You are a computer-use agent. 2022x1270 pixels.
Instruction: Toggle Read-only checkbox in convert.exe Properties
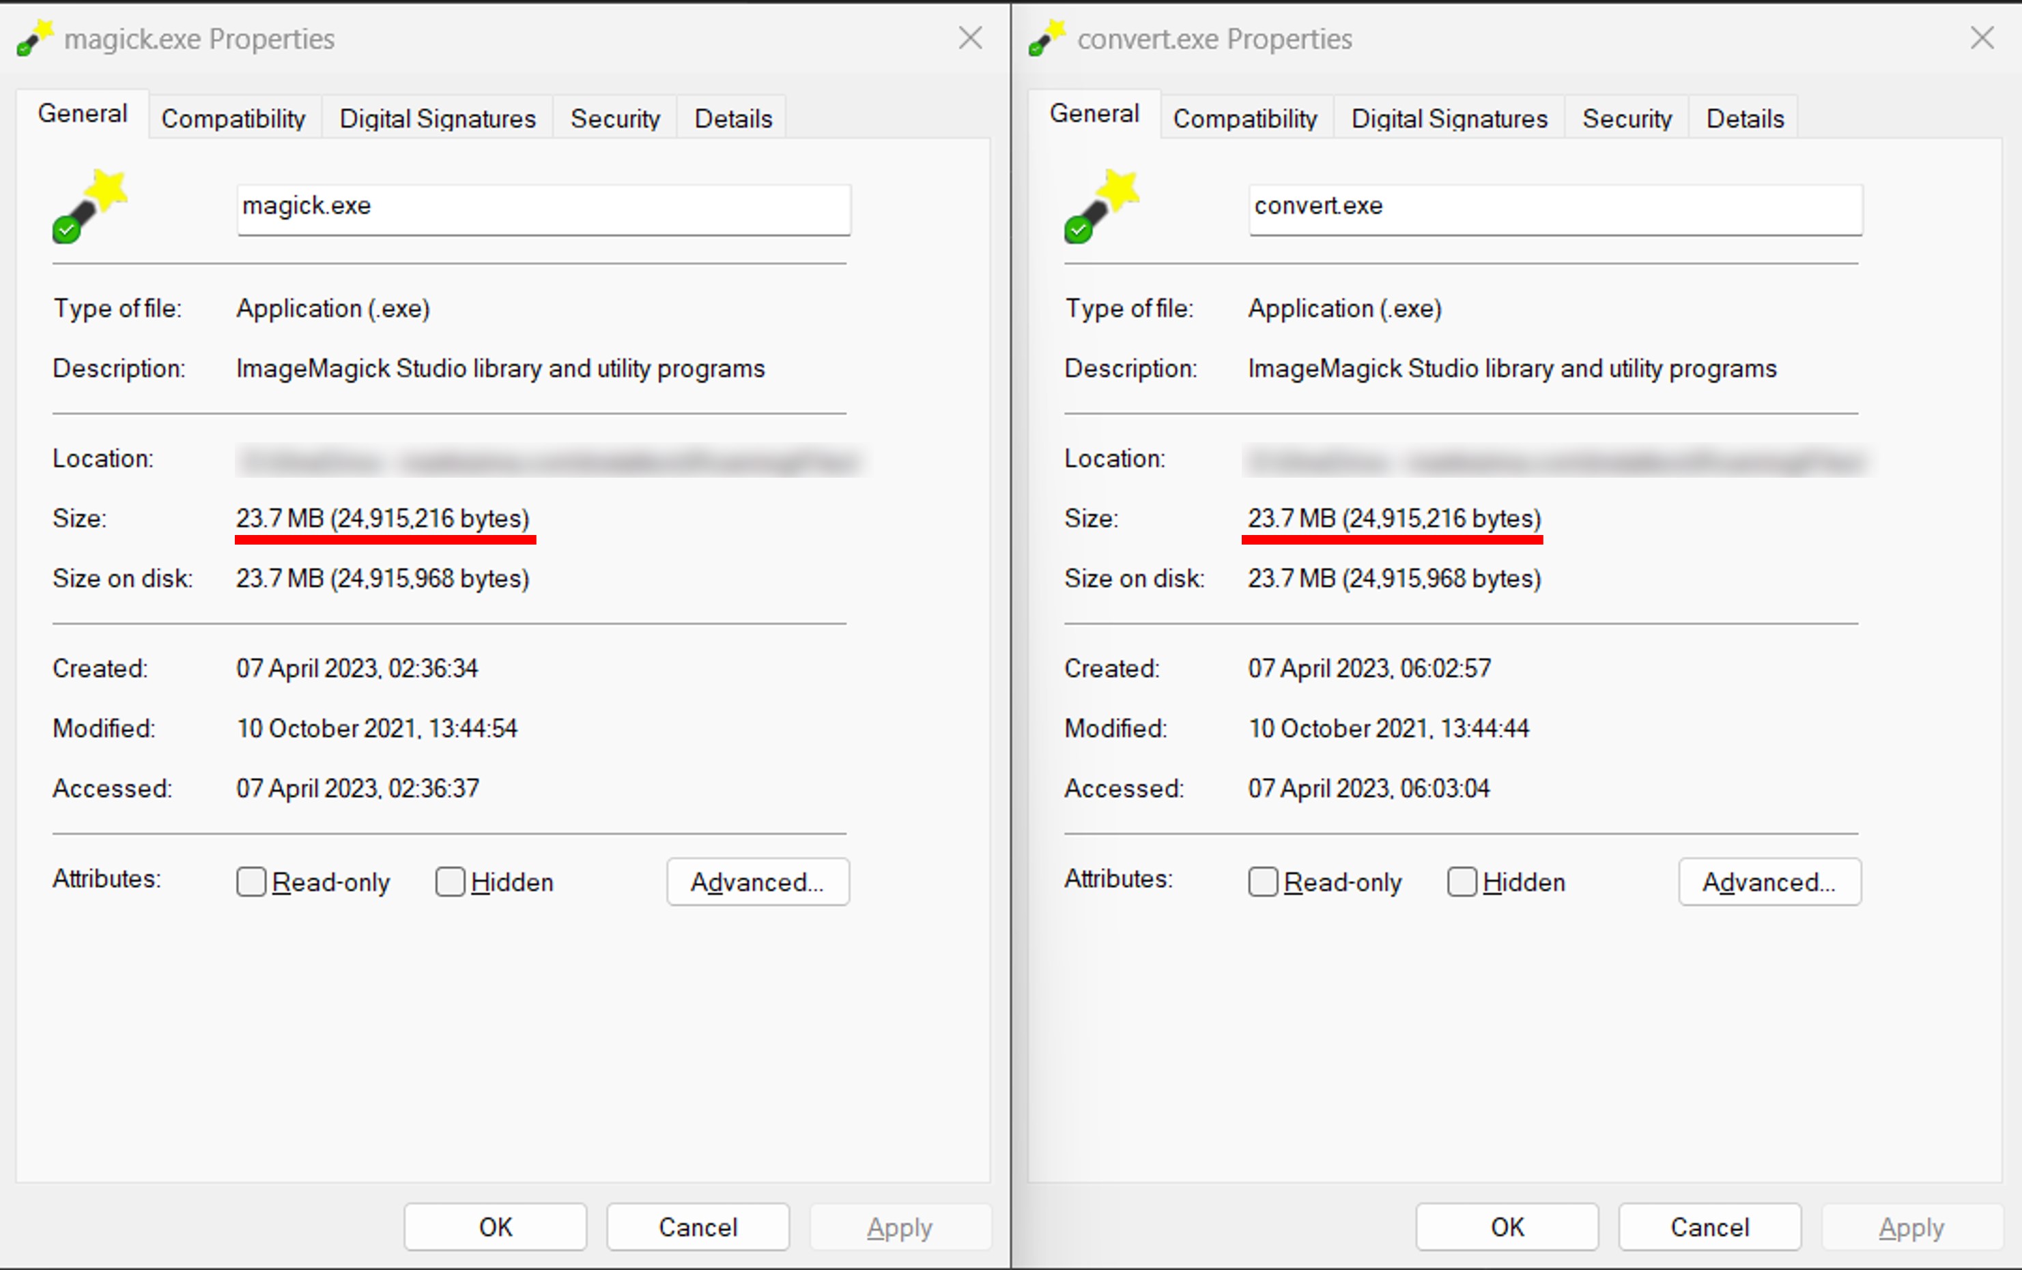1263,882
